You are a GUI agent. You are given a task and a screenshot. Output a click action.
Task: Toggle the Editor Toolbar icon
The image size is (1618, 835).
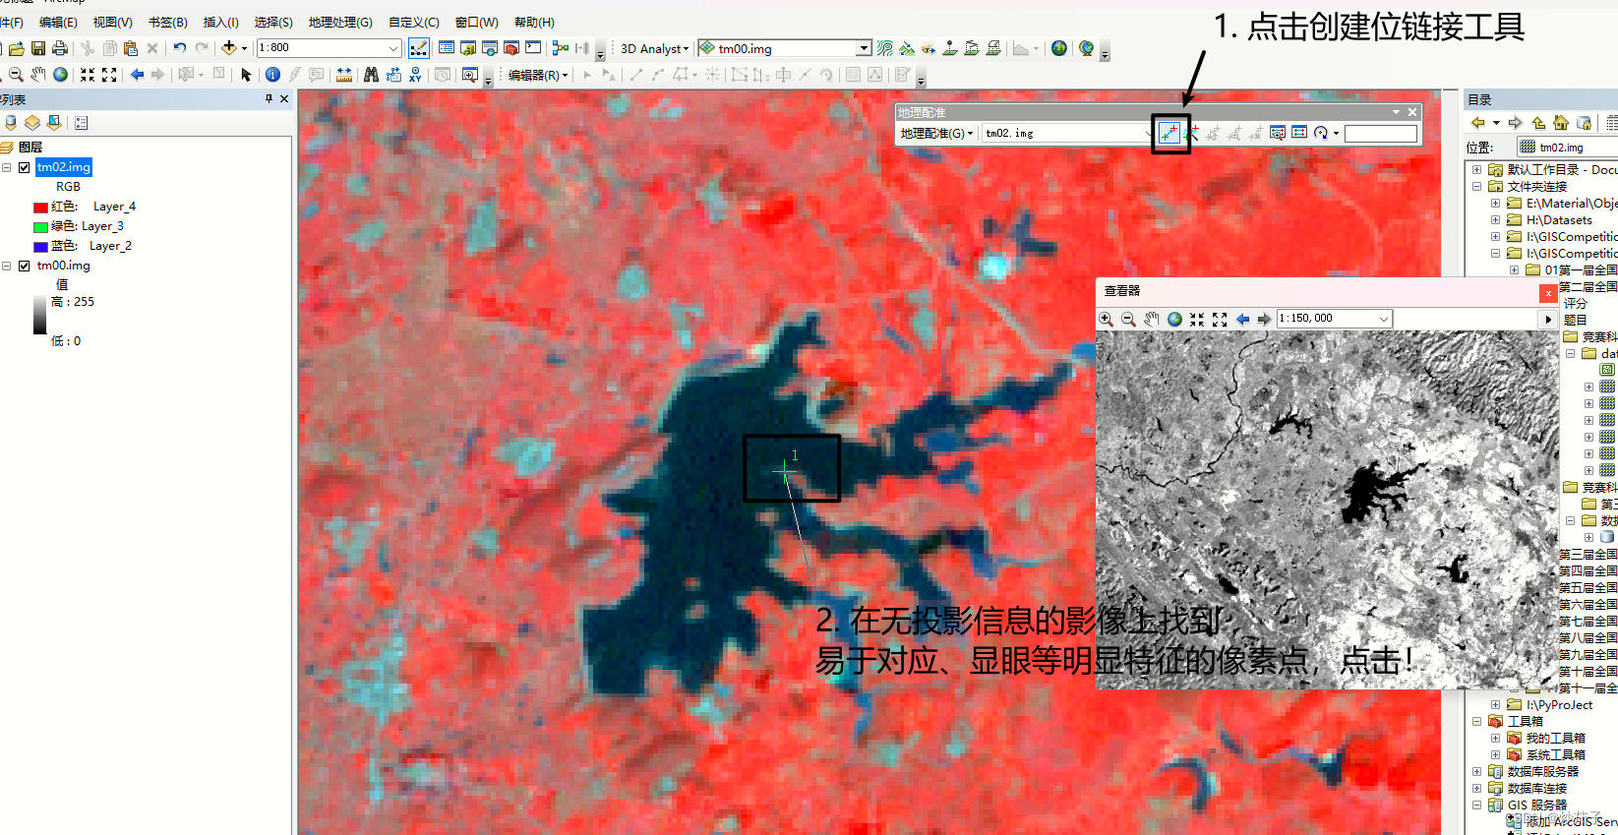(418, 48)
